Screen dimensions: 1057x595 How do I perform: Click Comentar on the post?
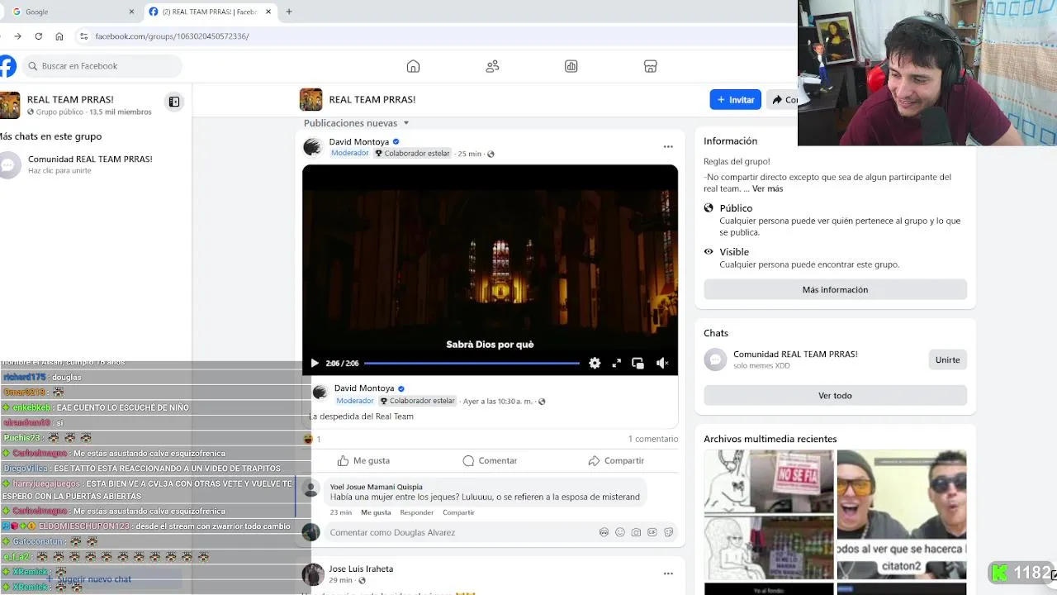[x=490, y=460]
